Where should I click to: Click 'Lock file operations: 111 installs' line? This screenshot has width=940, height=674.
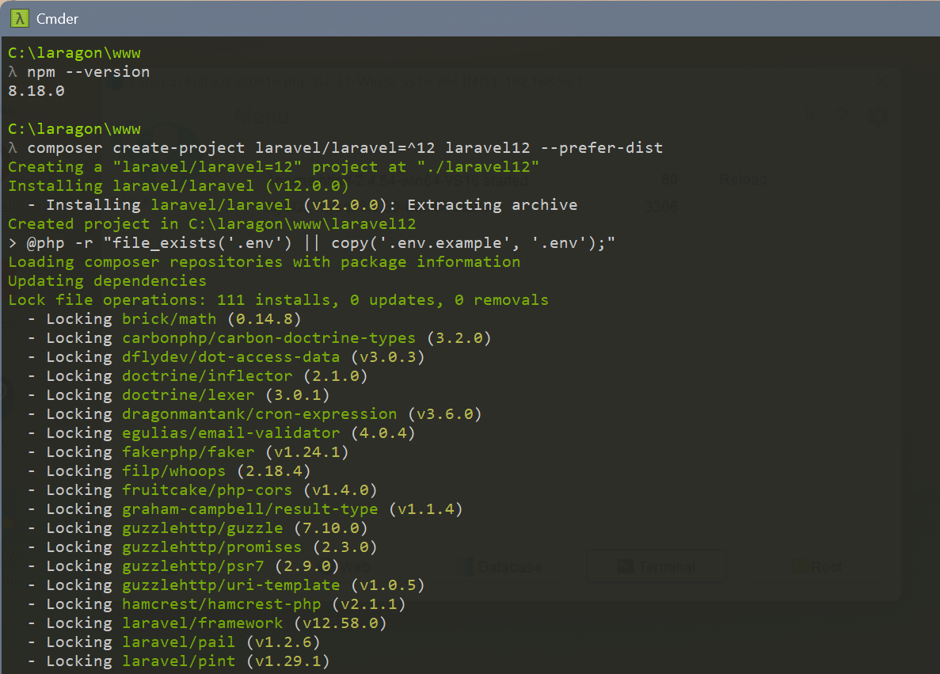point(278,300)
